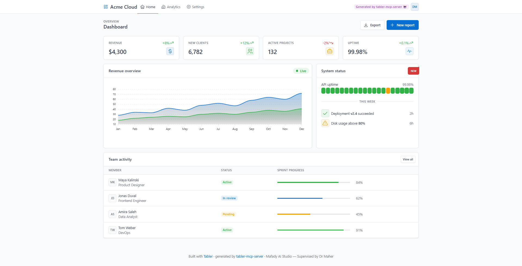This screenshot has height=266, width=522.
Task: Click the Acme Cloud logo icon
Action: 106,7
